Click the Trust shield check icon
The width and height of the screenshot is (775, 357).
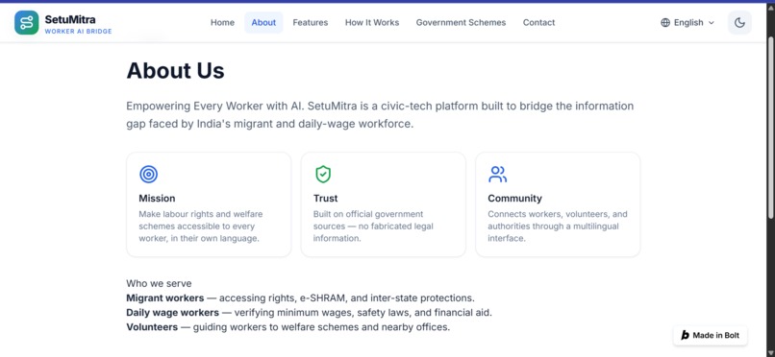click(x=323, y=174)
